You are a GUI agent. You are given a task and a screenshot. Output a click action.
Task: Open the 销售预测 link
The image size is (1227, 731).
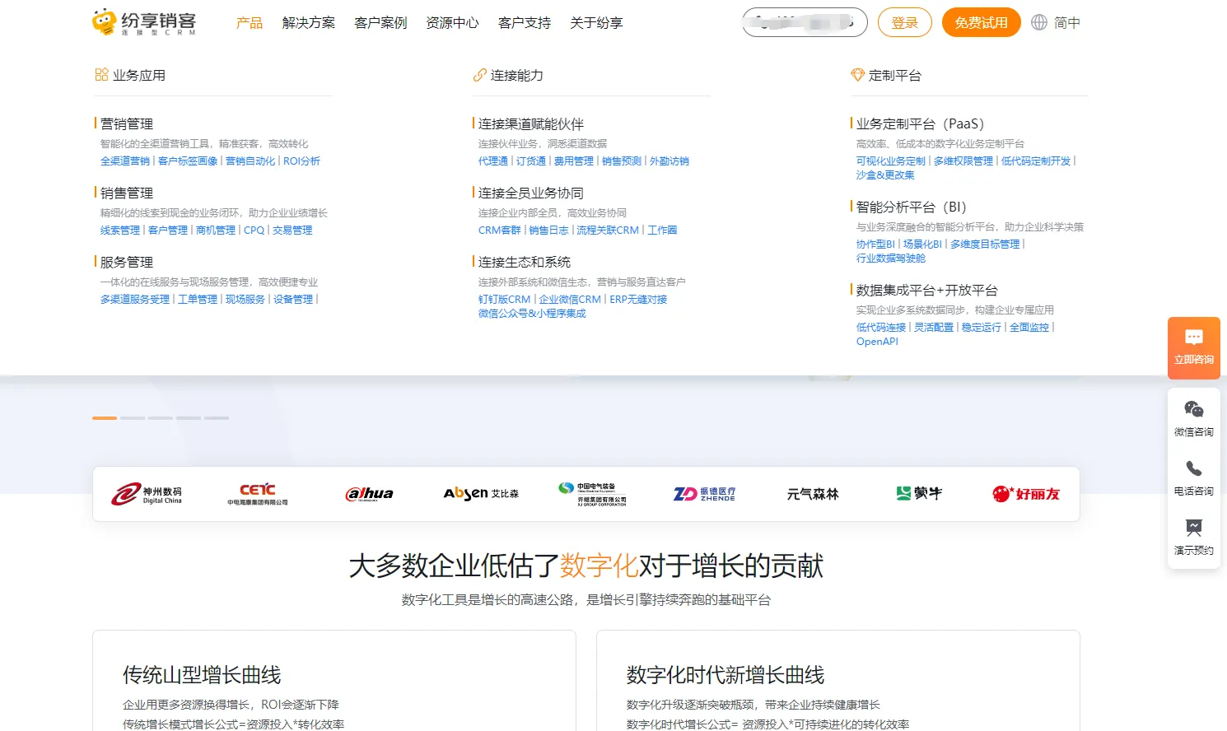point(622,161)
